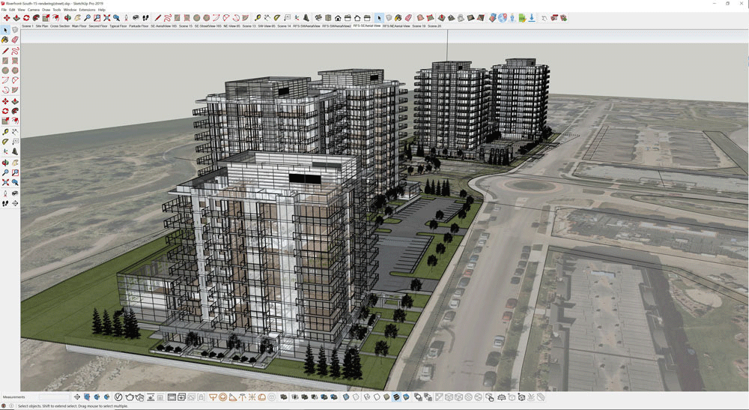Screen dimensions: 749x410
Task: Open the Help menu
Action: [102, 10]
